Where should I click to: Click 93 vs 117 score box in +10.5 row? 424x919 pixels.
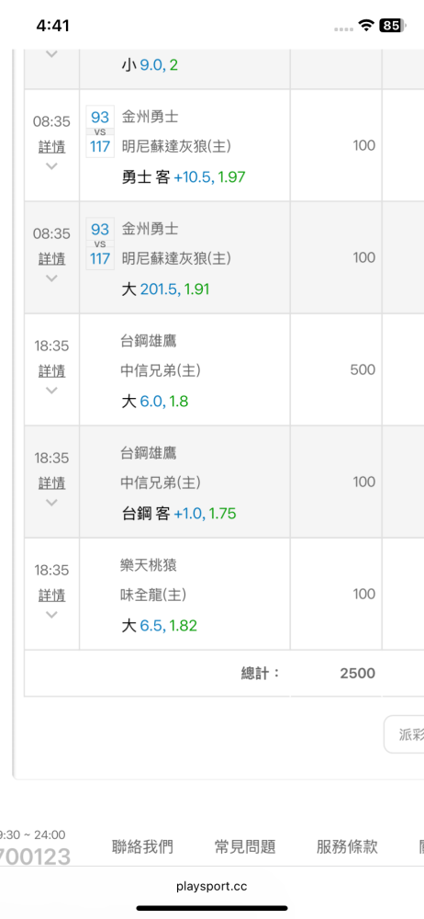100,131
